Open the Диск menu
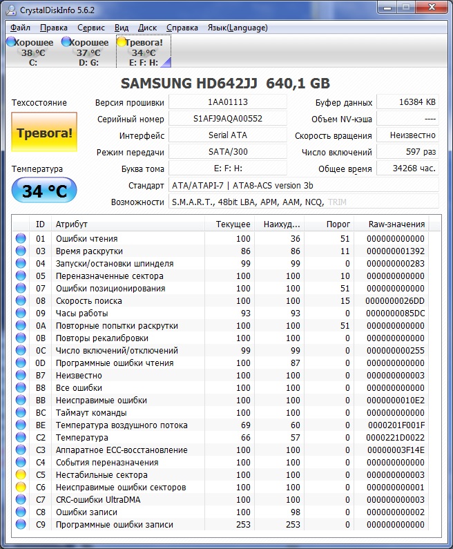This screenshot has width=453, height=549. [147, 28]
